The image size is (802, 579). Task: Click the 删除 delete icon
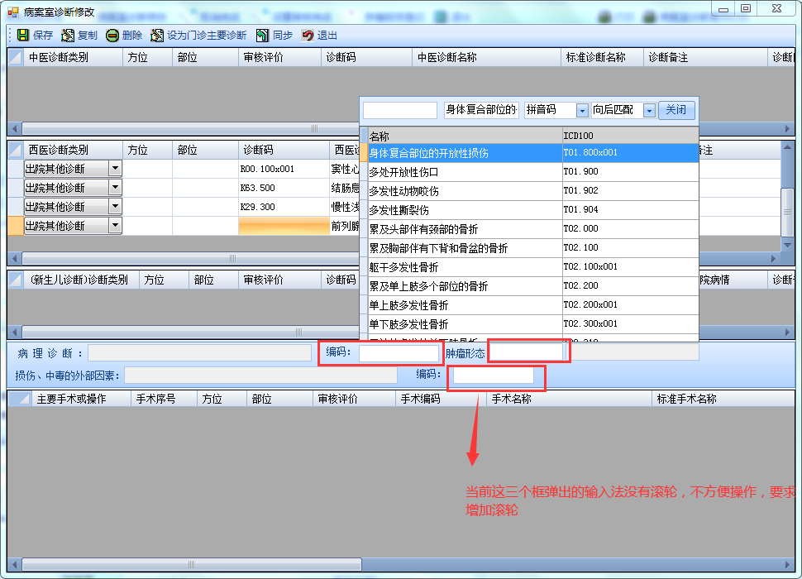[112, 36]
